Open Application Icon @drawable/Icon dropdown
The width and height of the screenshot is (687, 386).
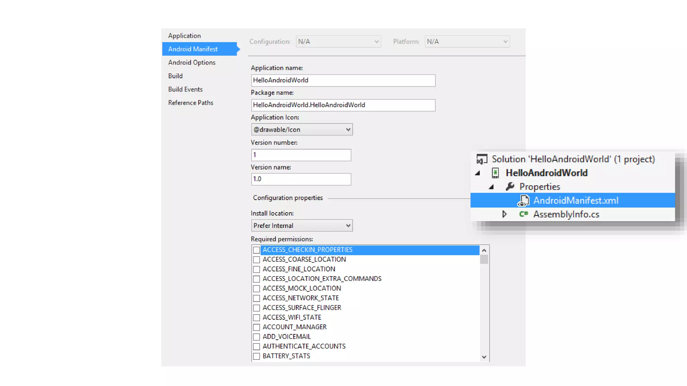(302, 129)
